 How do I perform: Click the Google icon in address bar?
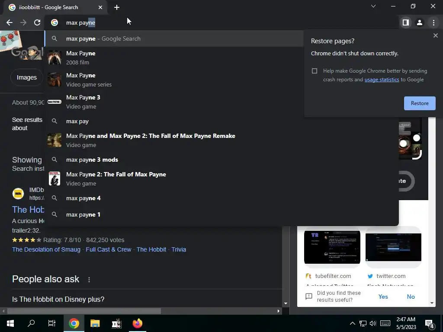point(55,22)
